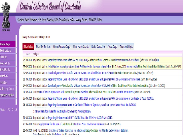Viewport: 183px width, 137px height.
Task: Go to Tenders in the sidebar
Action: coord(8,57)
